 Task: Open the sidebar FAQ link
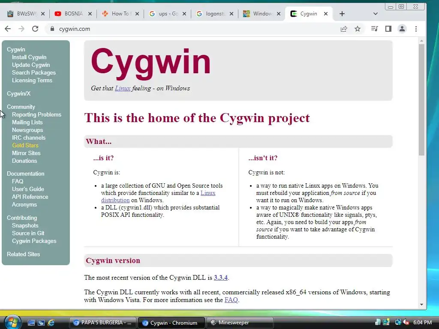coord(18,181)
